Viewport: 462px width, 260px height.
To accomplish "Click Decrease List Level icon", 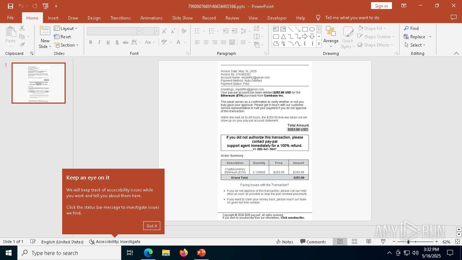I will pyautogui.click(x=226, y=31).
